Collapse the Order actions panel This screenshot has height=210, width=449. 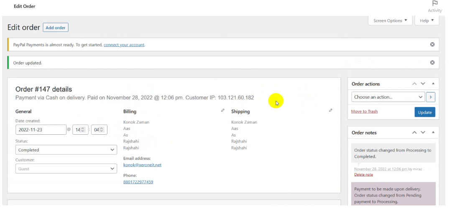tap(433, 84)
